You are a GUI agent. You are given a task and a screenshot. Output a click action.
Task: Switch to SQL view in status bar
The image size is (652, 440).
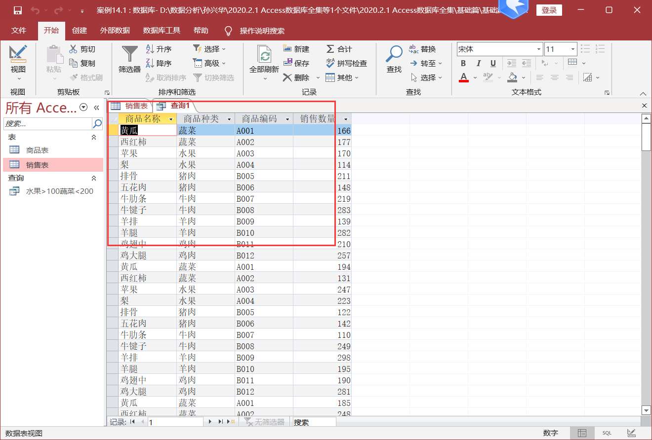(x=607, y=433)
